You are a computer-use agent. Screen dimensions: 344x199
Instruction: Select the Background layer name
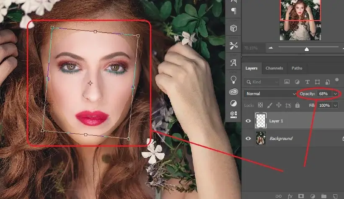[x=281, y=138]
